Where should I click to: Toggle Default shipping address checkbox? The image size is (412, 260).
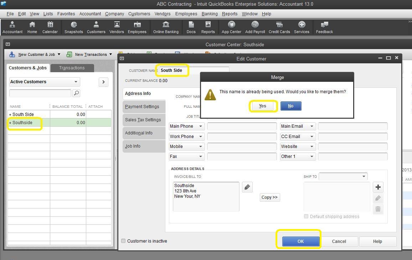click(306, 217)
